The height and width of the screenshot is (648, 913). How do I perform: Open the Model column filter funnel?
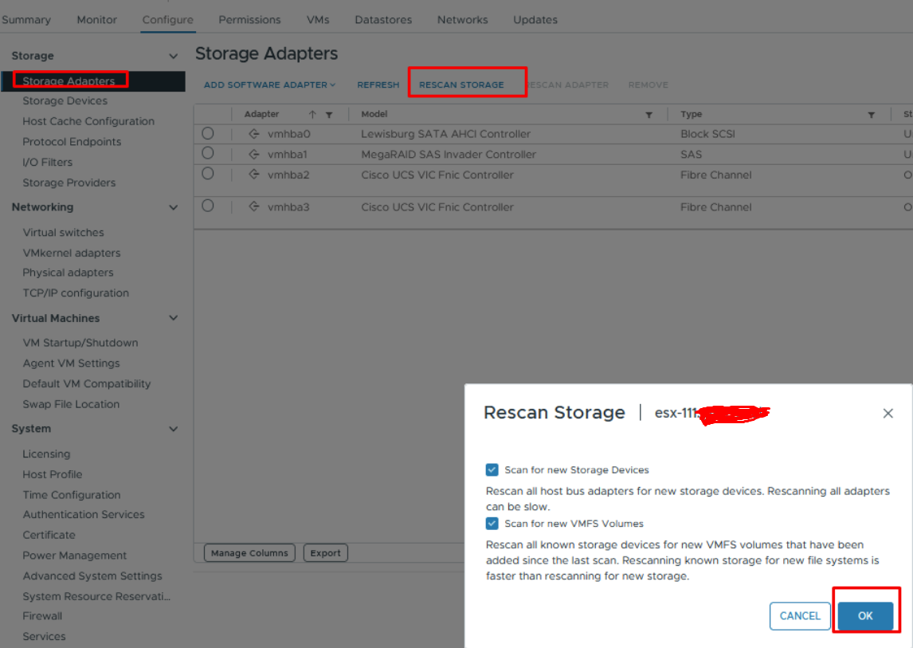(649, 114)
